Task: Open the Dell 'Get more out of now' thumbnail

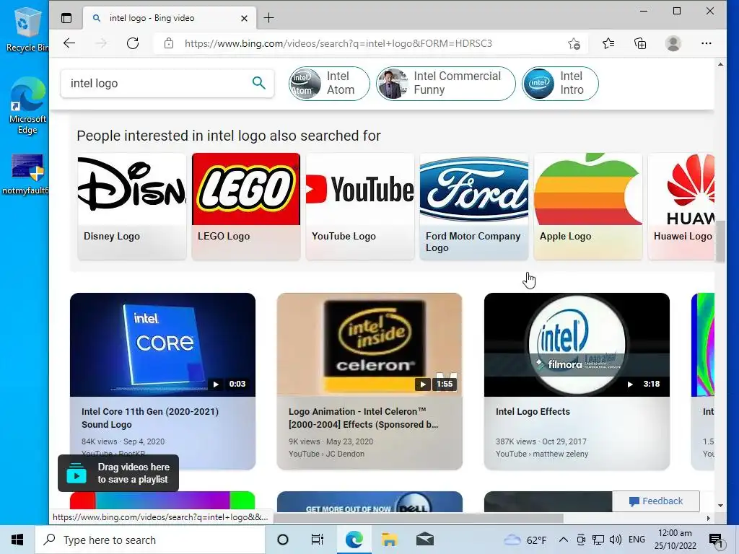Action: (369, 502)
